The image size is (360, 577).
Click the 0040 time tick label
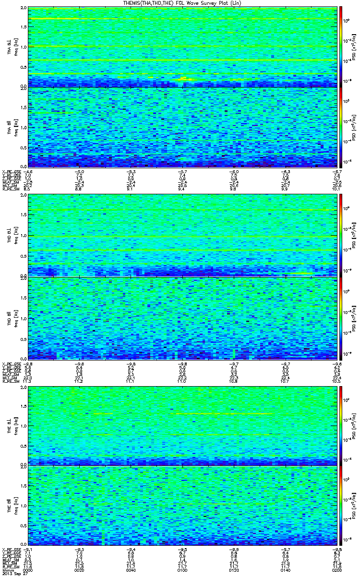coord(131,570)
